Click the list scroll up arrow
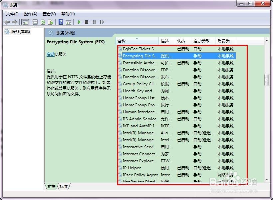 [267, 40]
